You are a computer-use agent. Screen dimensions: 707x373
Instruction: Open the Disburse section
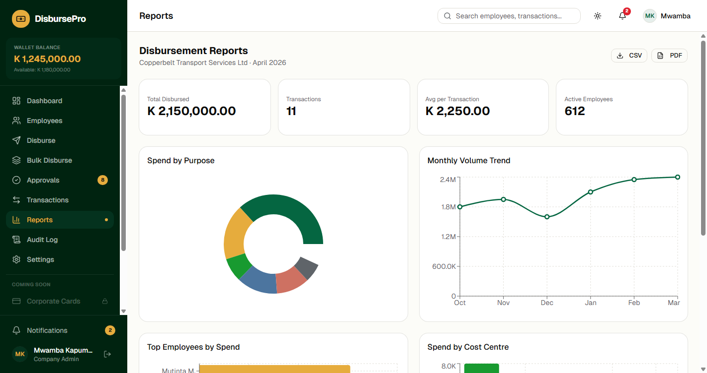[60, 140]
